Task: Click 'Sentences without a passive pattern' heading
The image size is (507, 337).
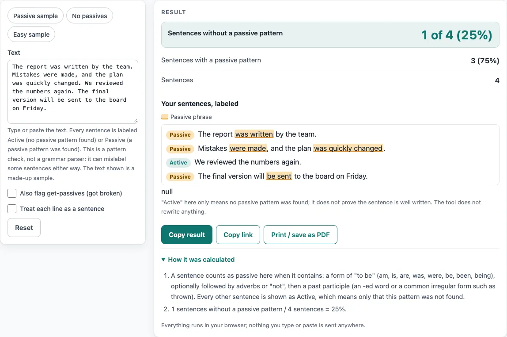Action: (225, 33)
